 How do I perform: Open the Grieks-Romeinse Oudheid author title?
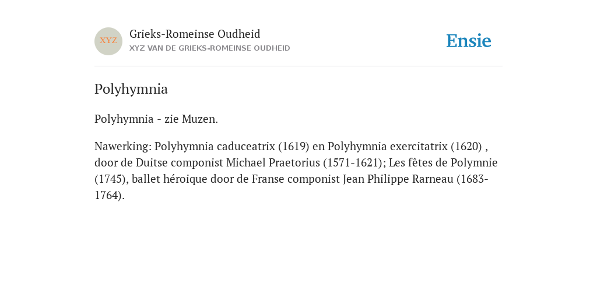[195, 34]
